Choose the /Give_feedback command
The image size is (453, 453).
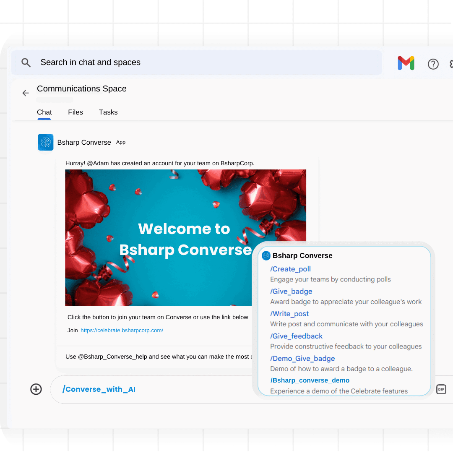tap(296, 336)
